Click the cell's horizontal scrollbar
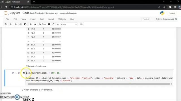 99,84
